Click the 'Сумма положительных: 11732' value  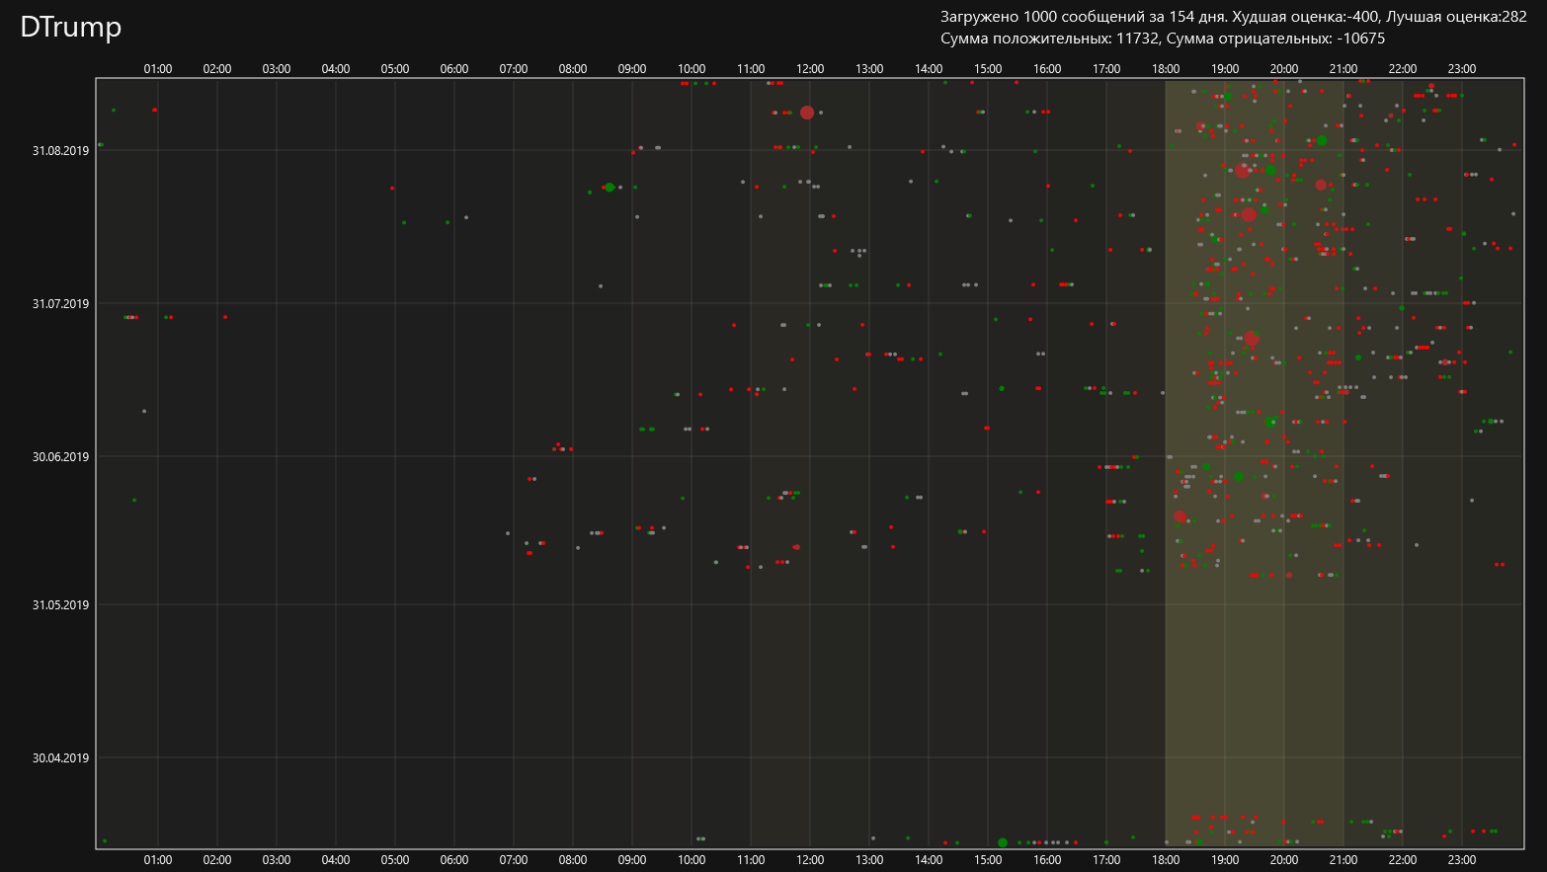1049,39
